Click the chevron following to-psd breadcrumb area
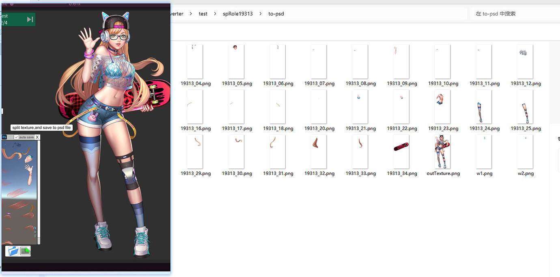560x277 pixels. [291, 13]
